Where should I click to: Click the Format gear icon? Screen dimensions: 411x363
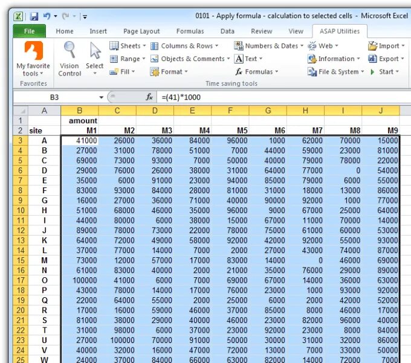coord(154,72)
